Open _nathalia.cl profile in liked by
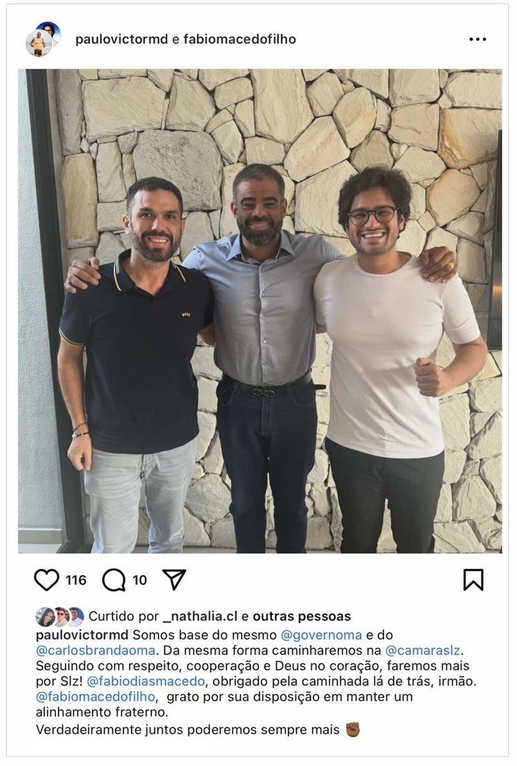 pos(200,616)
